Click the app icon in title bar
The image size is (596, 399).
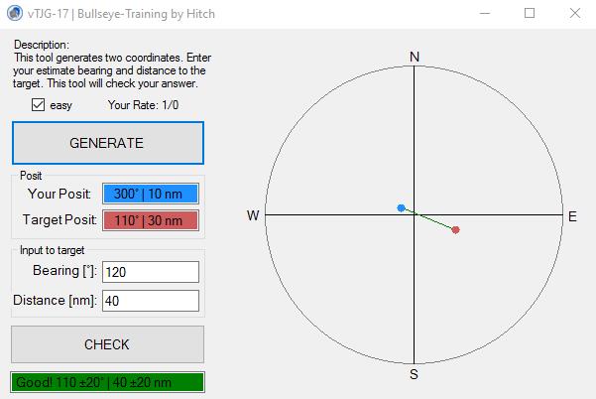[x=12, y=14]
